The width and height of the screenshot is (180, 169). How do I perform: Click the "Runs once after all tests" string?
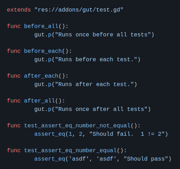tap(101, 109)
